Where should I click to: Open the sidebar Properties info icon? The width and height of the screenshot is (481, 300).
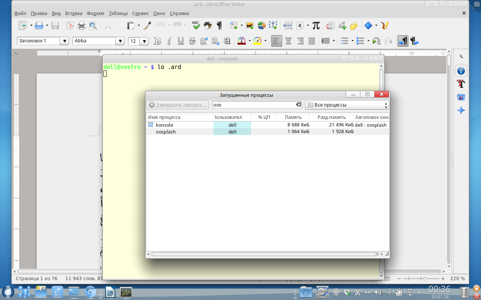pos(461,71)
